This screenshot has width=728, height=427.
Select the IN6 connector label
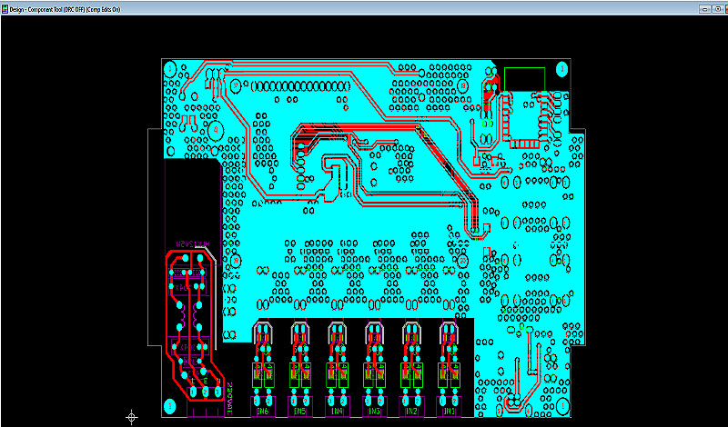(x=262, y=412)
